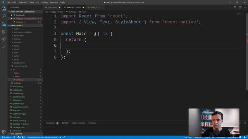Close the bottom panel with X
This screenshot has width=248, height=139.
pos(245,123)
